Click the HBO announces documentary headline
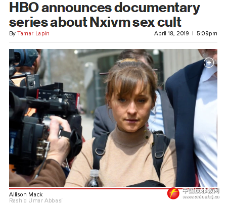Viewport: 227px width, 206px height. coord(105,8)
